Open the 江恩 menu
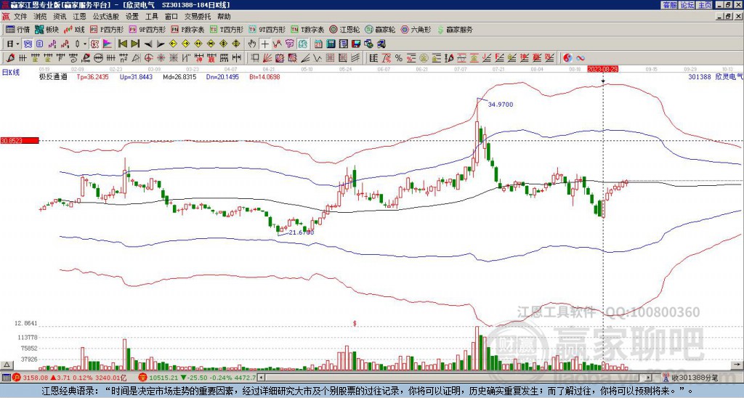This screenshot has height=398, width=744. pos(79,17)
